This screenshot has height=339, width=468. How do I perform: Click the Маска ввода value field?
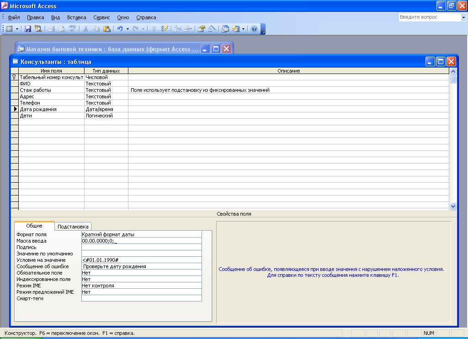[x=142, y=241]
